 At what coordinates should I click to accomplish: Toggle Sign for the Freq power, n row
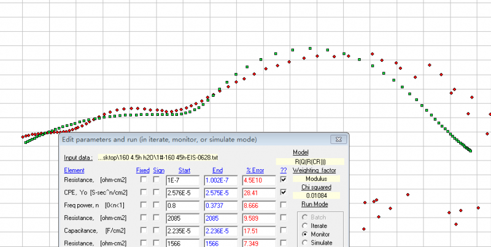click(157, 205)
